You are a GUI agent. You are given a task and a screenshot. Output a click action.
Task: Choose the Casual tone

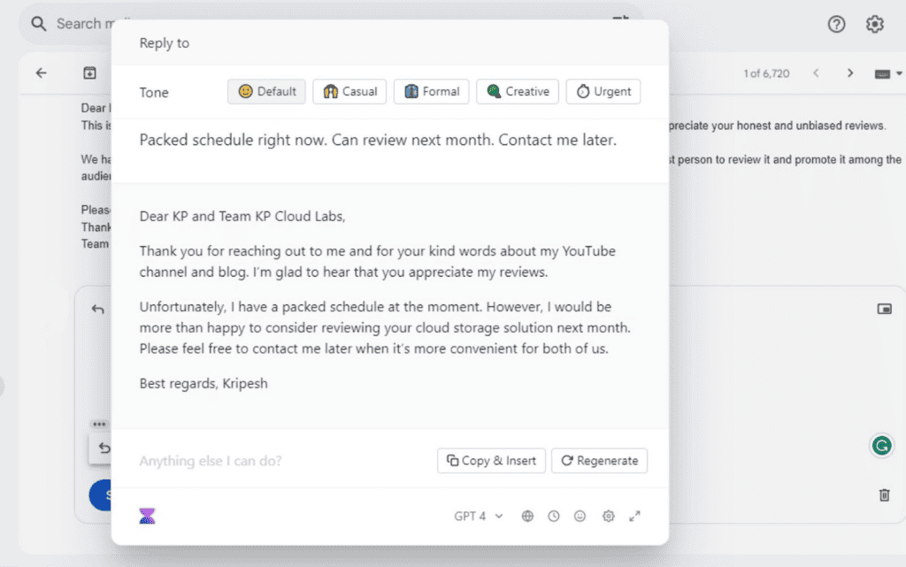pyautogui.click(x=349, y=92)
